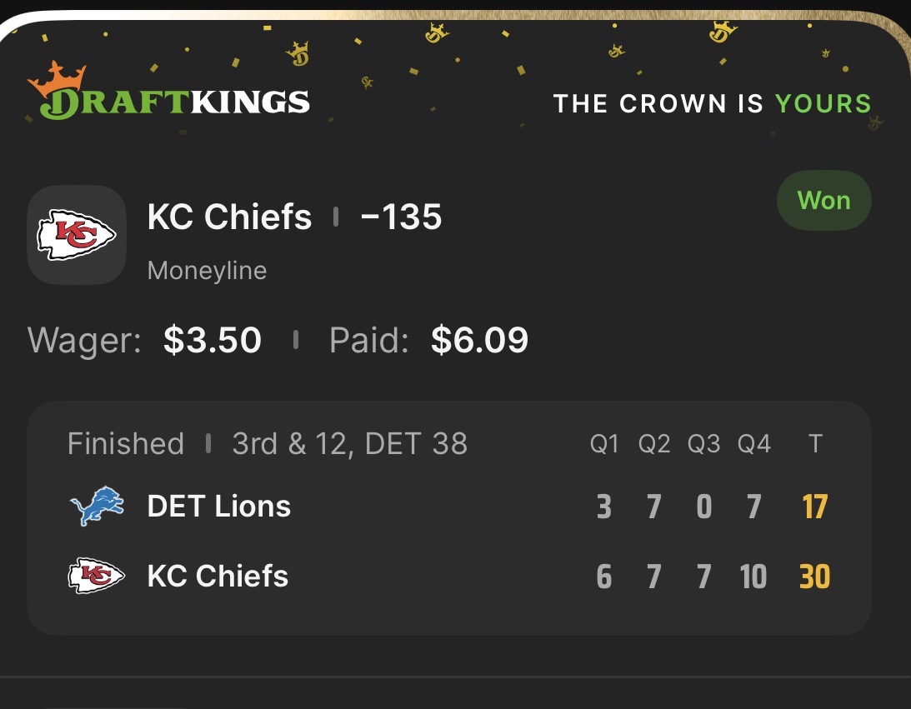This screenshot has width=911, height=709.
Task: Click the $6.09 paid amount
Action: tap(479, 340)
